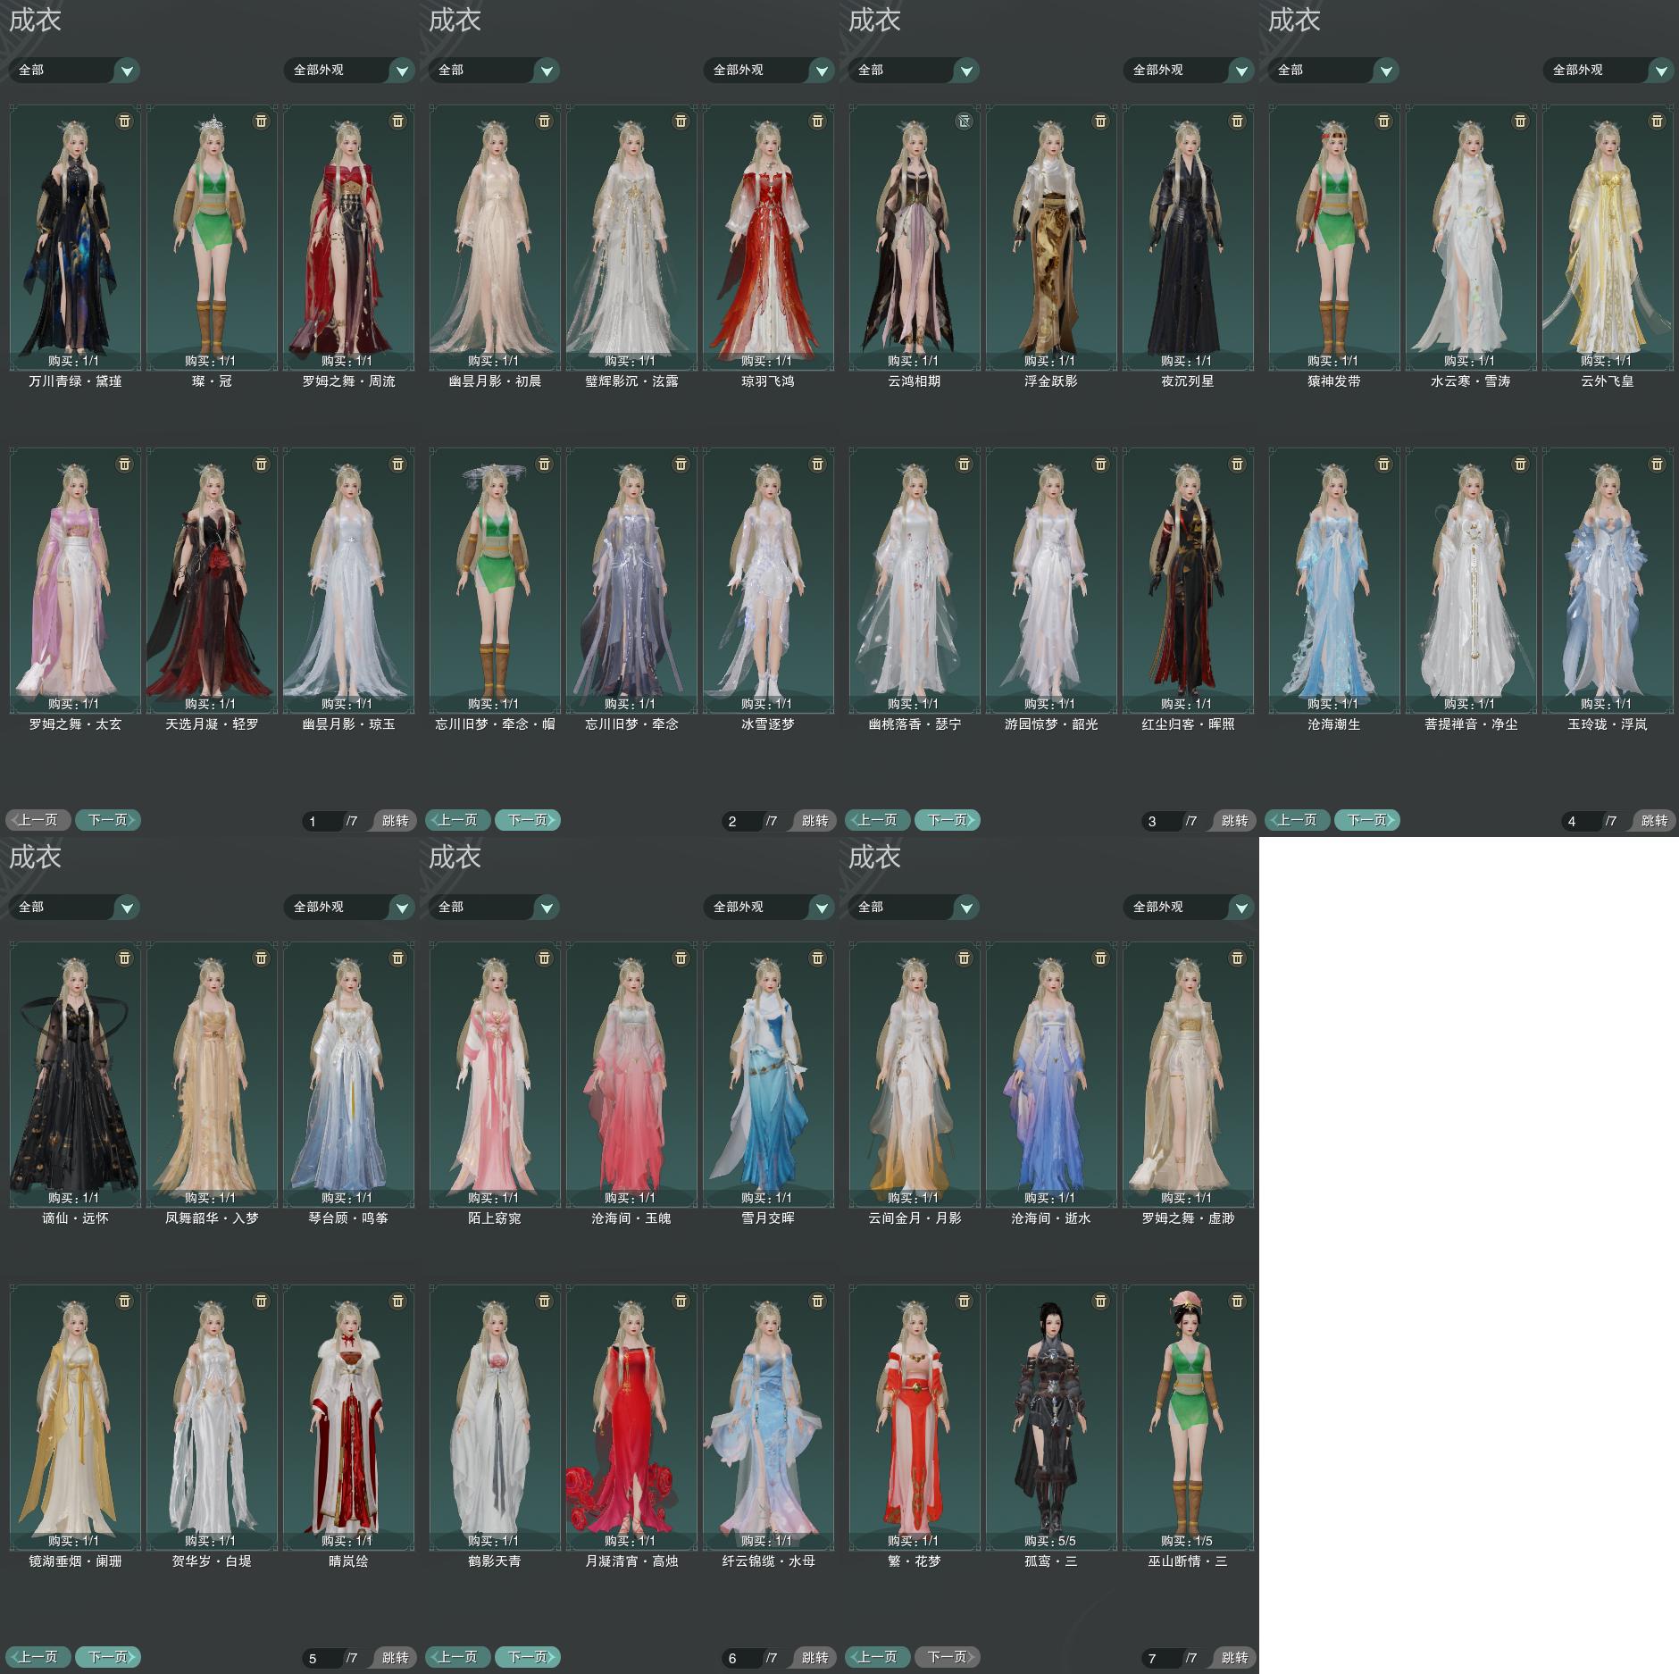The width and height of the screenshot is (1679, 1674).
Task: Click 跳转 in the page 1 panel
Action: pos(394,821)
